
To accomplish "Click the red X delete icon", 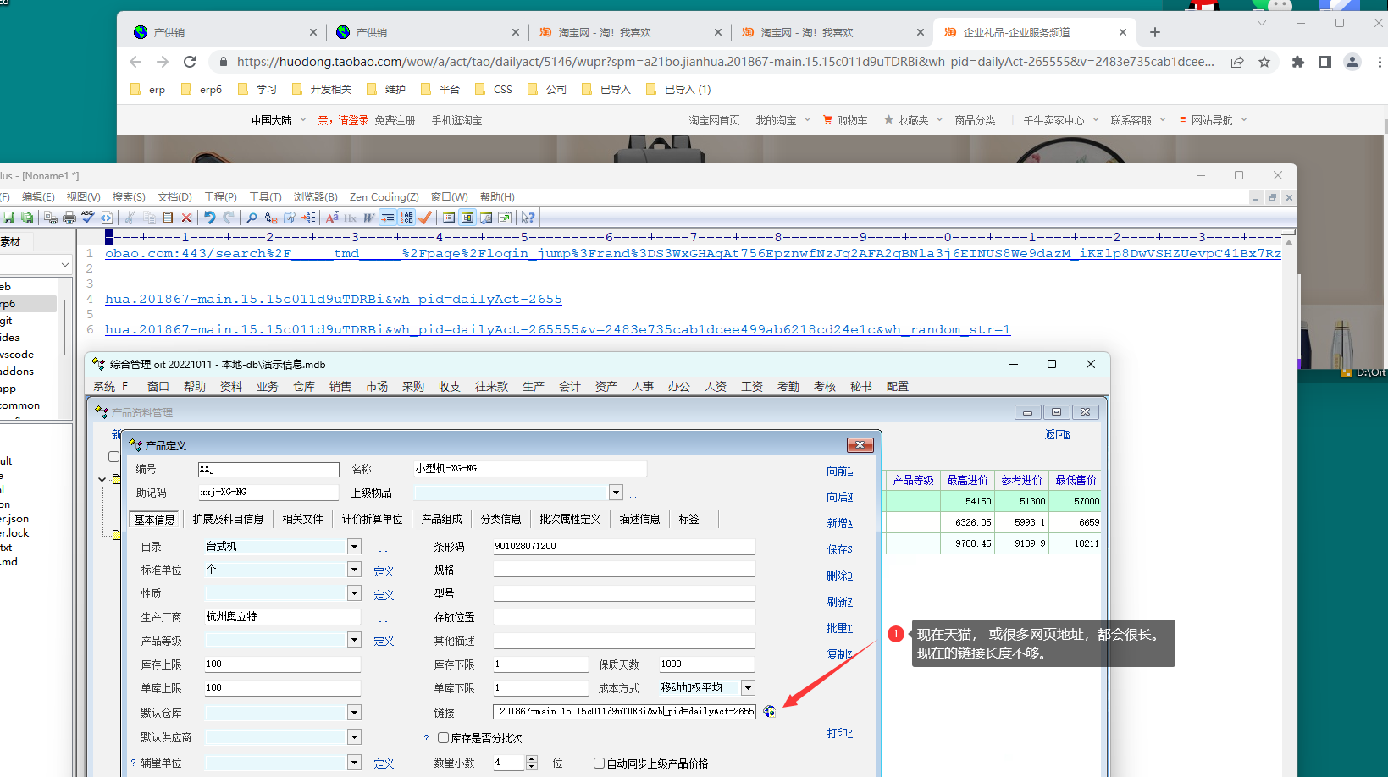I will pos(186,218).
